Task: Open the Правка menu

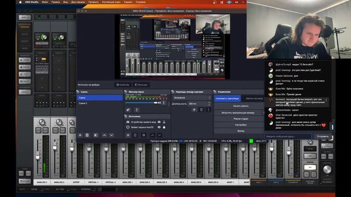Action: 55,2
